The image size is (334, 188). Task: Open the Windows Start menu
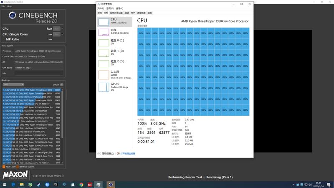pyautogui.click(x=4, y=185)
